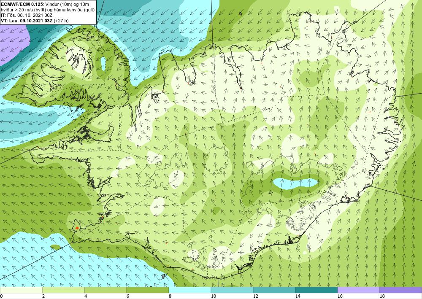The height and width of the screenshot is (299, 422).
Task: Click the darkest teal 14–16 m/s legend swatch
Action: pyautogui.click(x=316, y=290)
